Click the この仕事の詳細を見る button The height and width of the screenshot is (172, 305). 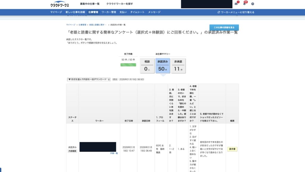[x=224, y=27]
